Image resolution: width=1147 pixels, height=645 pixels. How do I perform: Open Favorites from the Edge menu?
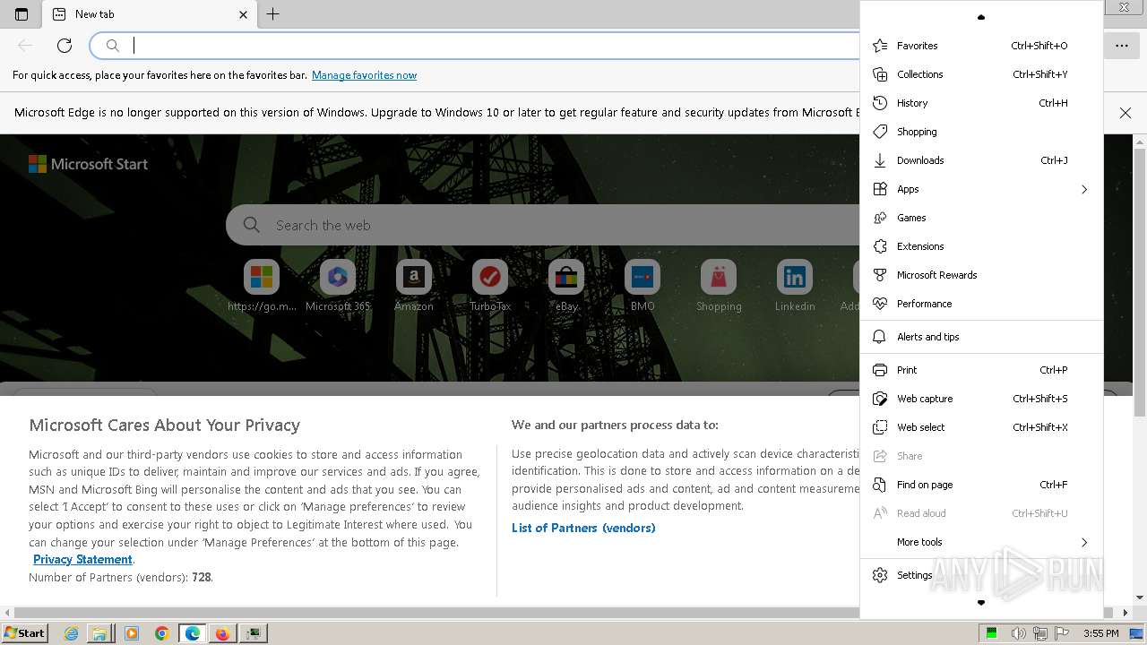tap(981, 46)
